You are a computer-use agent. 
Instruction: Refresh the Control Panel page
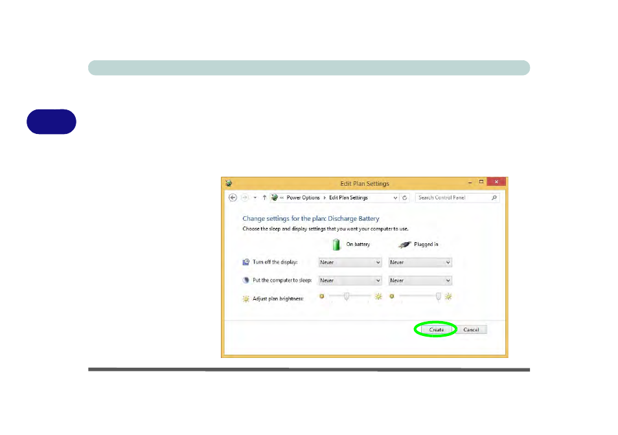pos(405,197)
